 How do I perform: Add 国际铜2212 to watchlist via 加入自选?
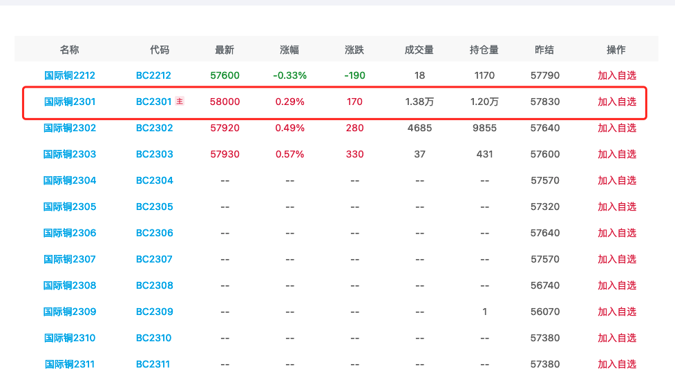point(617,75)
